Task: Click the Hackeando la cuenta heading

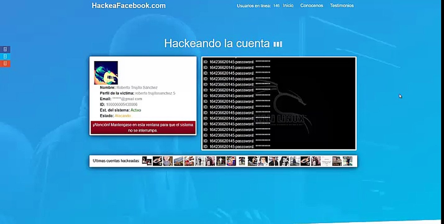Action: 217,43
